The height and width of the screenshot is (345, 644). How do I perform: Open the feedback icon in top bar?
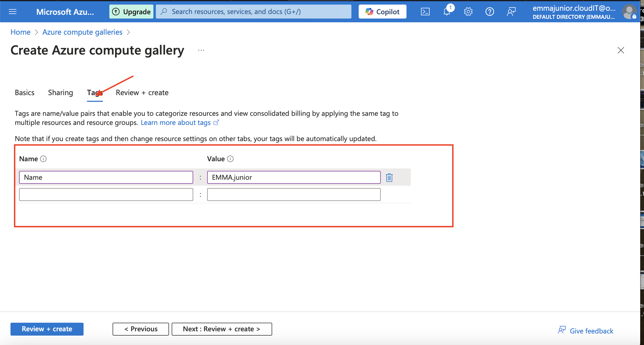[x=511, y=12]
